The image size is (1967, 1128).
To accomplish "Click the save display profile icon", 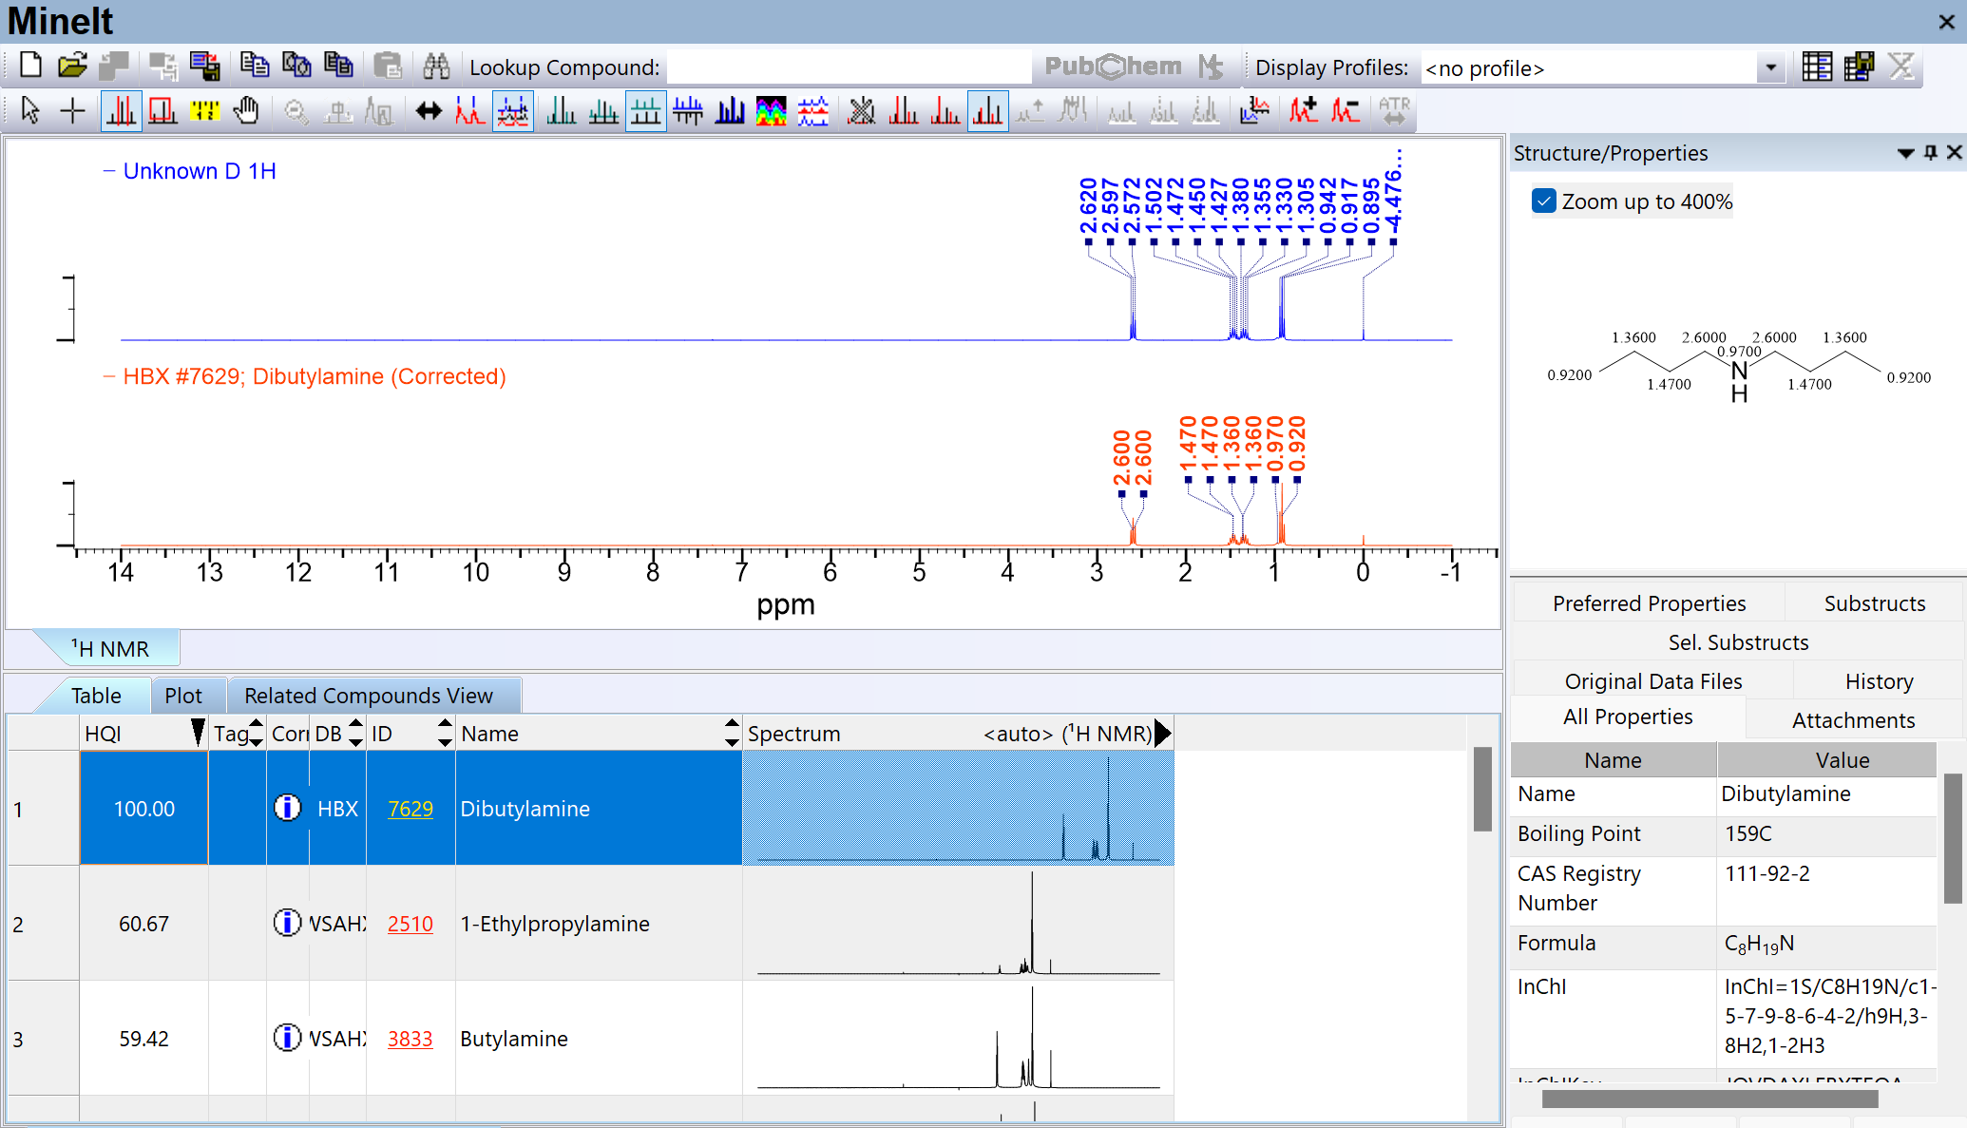I will tap(1859, 67).
